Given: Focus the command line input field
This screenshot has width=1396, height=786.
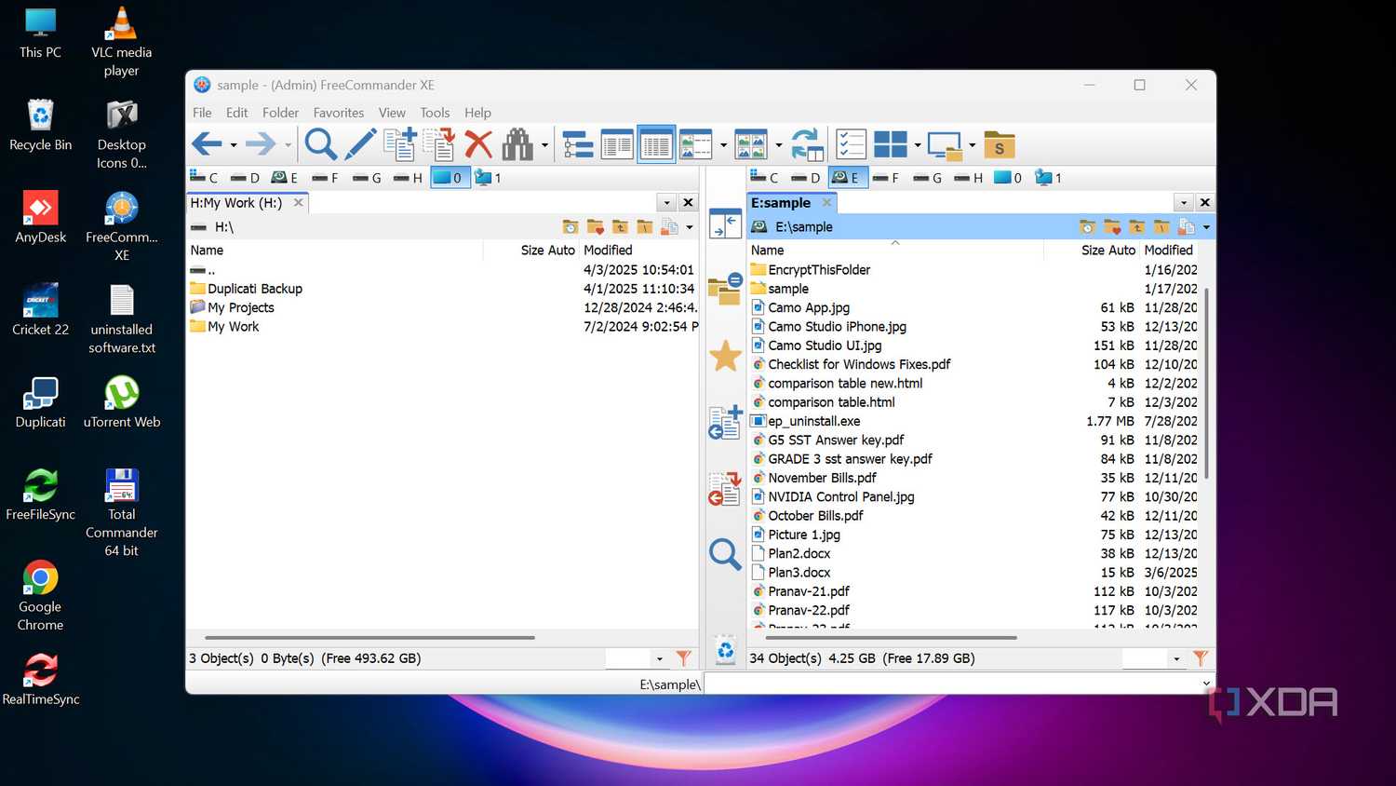Looking at the screenshot, I should (x=951, y=684).
